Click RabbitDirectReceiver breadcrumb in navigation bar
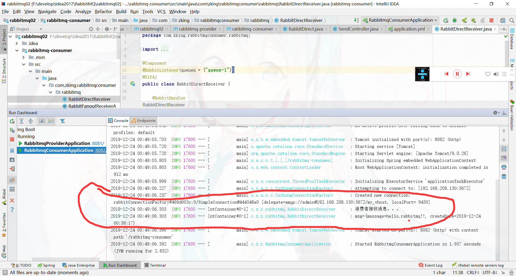The image size is (516, 276). pos(298,20)
